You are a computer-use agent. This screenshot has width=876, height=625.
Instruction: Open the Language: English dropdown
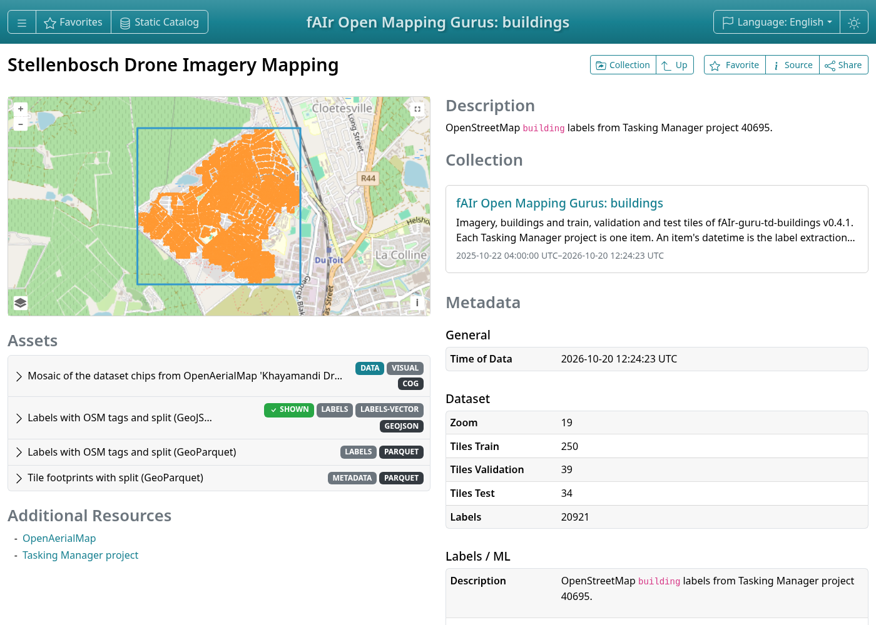pos(777,22)
